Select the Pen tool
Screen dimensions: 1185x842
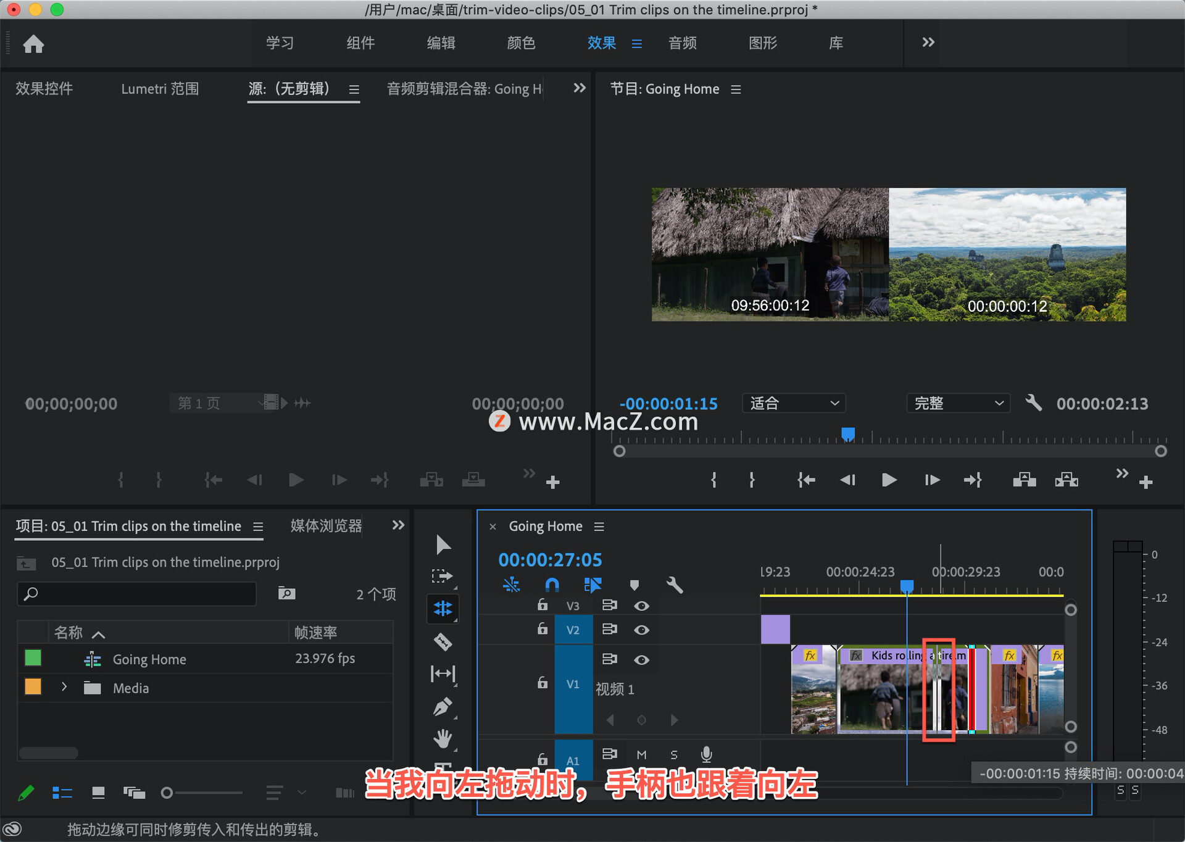pyautogui.click(x=443, y=707)
